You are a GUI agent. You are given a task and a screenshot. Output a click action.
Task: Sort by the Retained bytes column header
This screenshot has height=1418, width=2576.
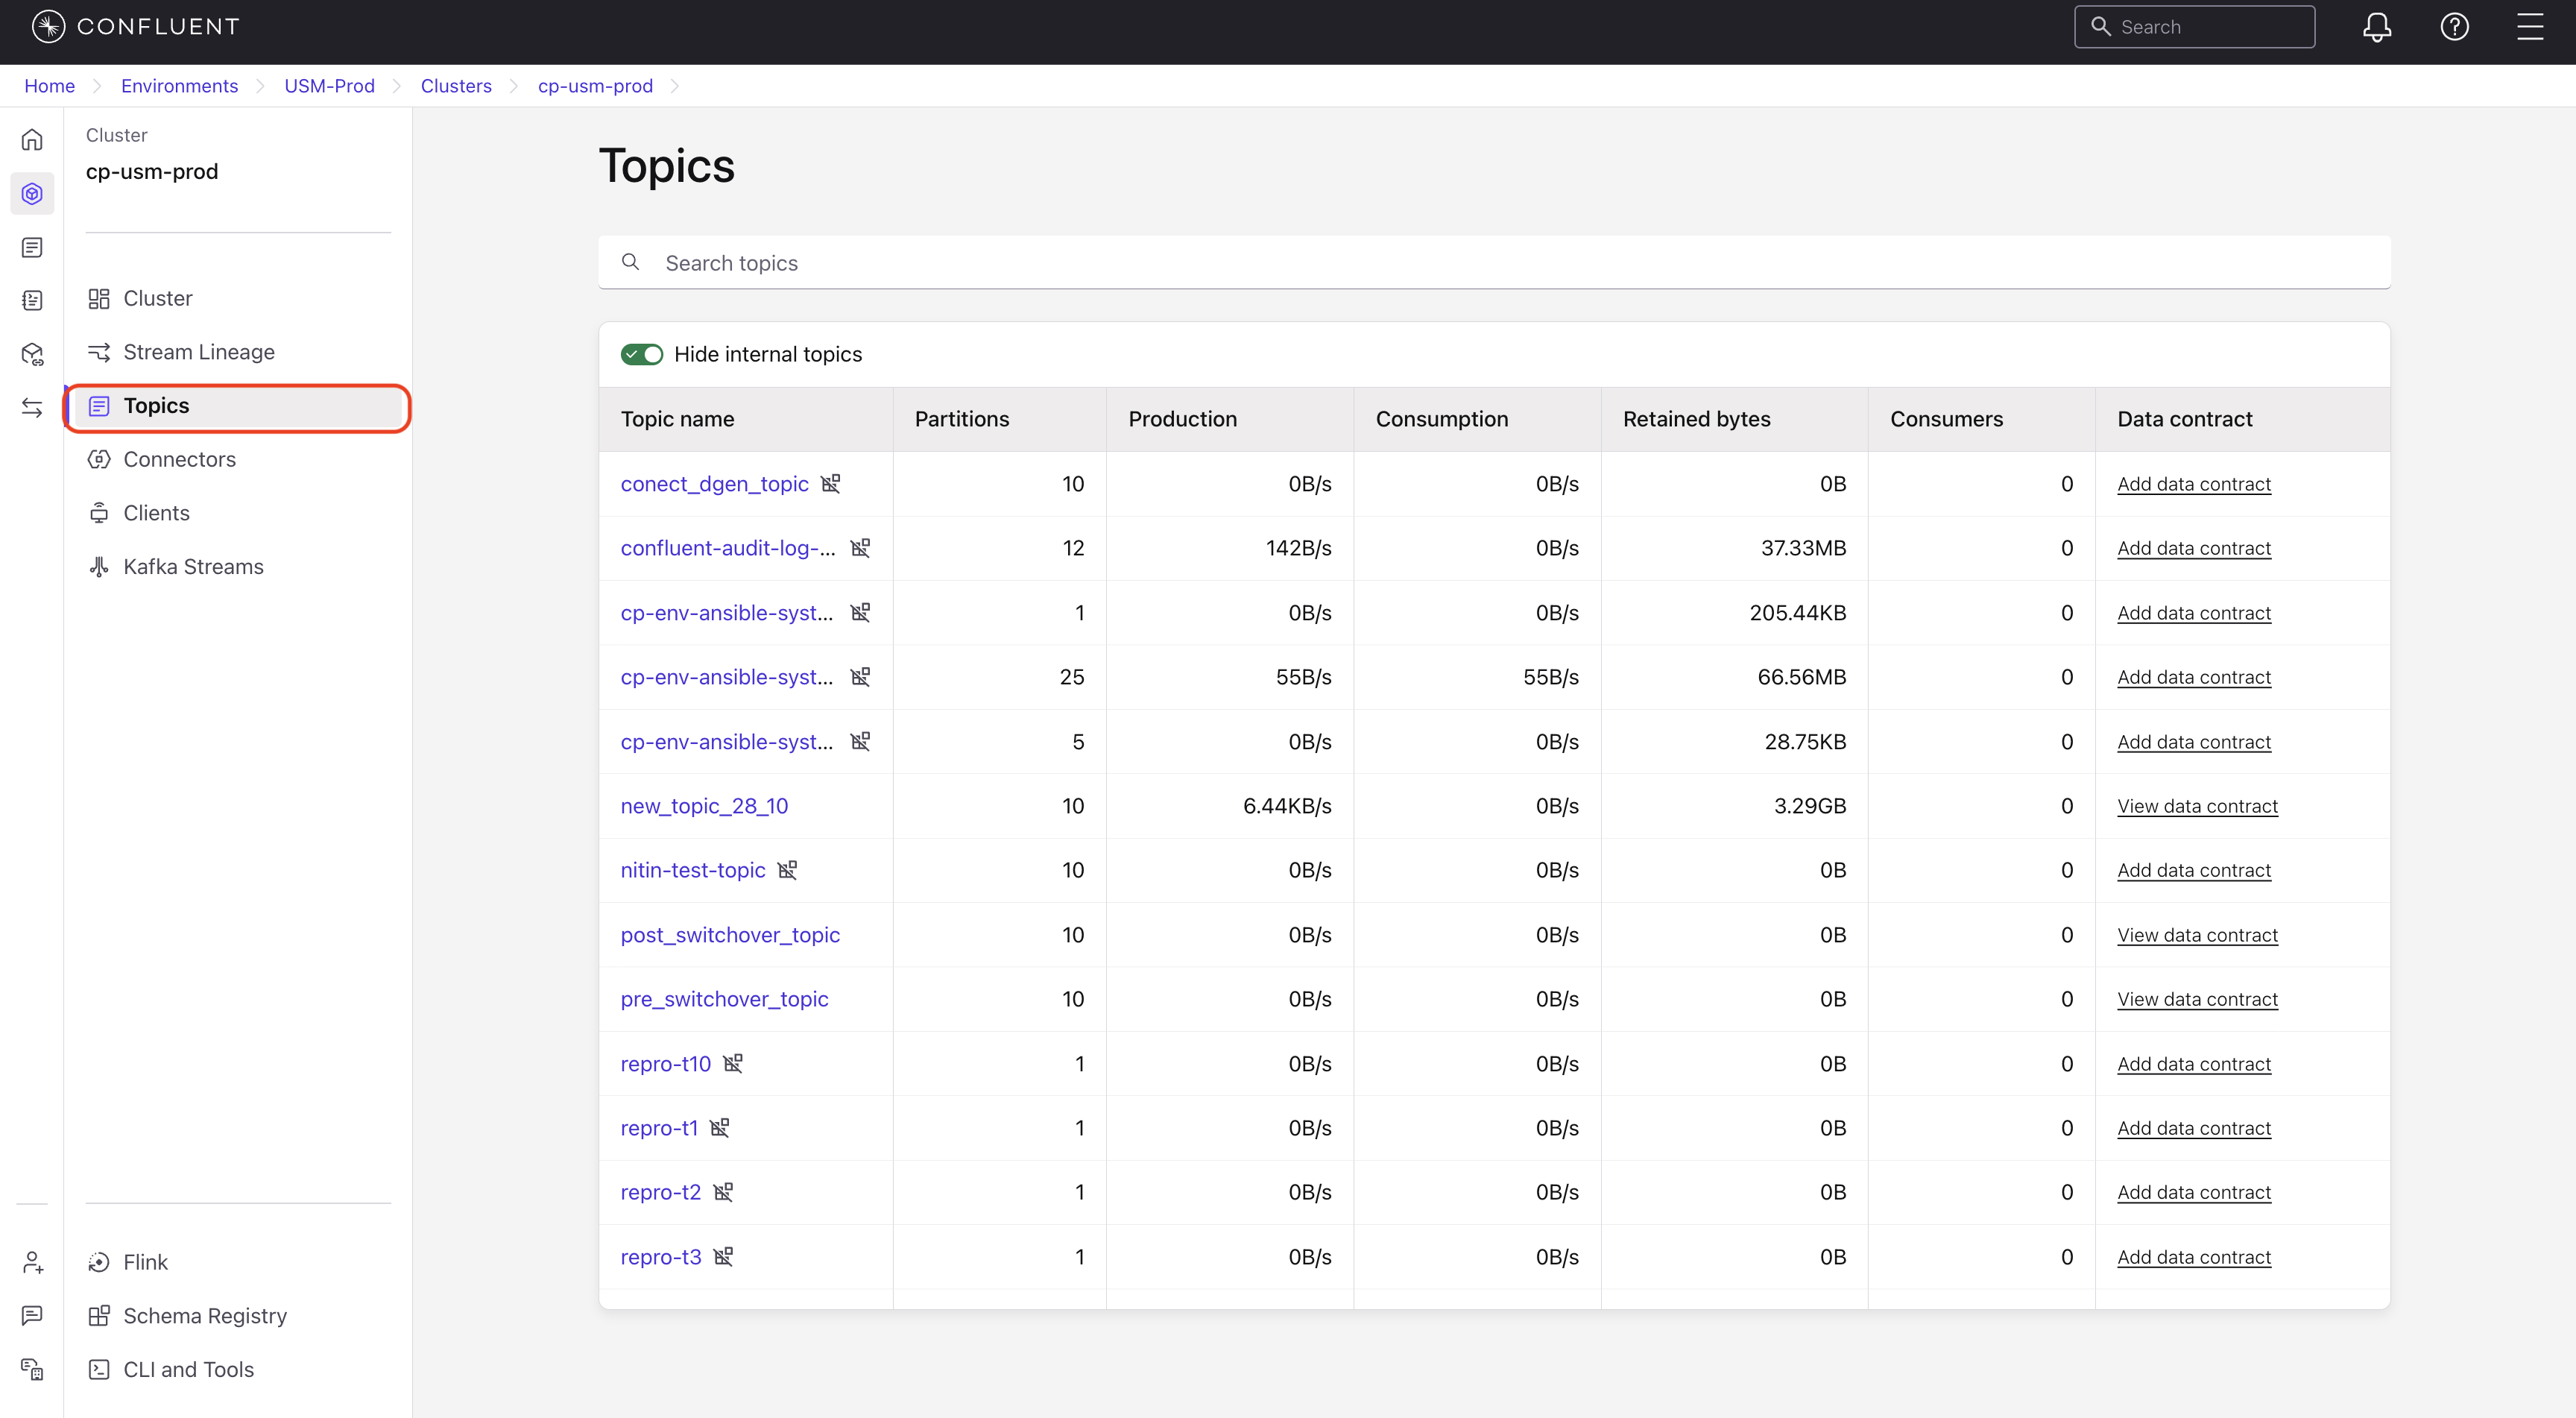tap(1696, 419)
